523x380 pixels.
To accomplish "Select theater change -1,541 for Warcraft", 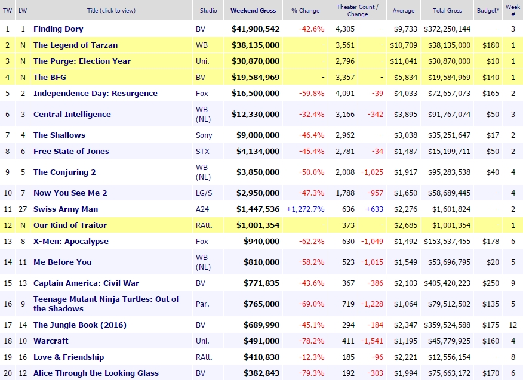I will [372, 341].
